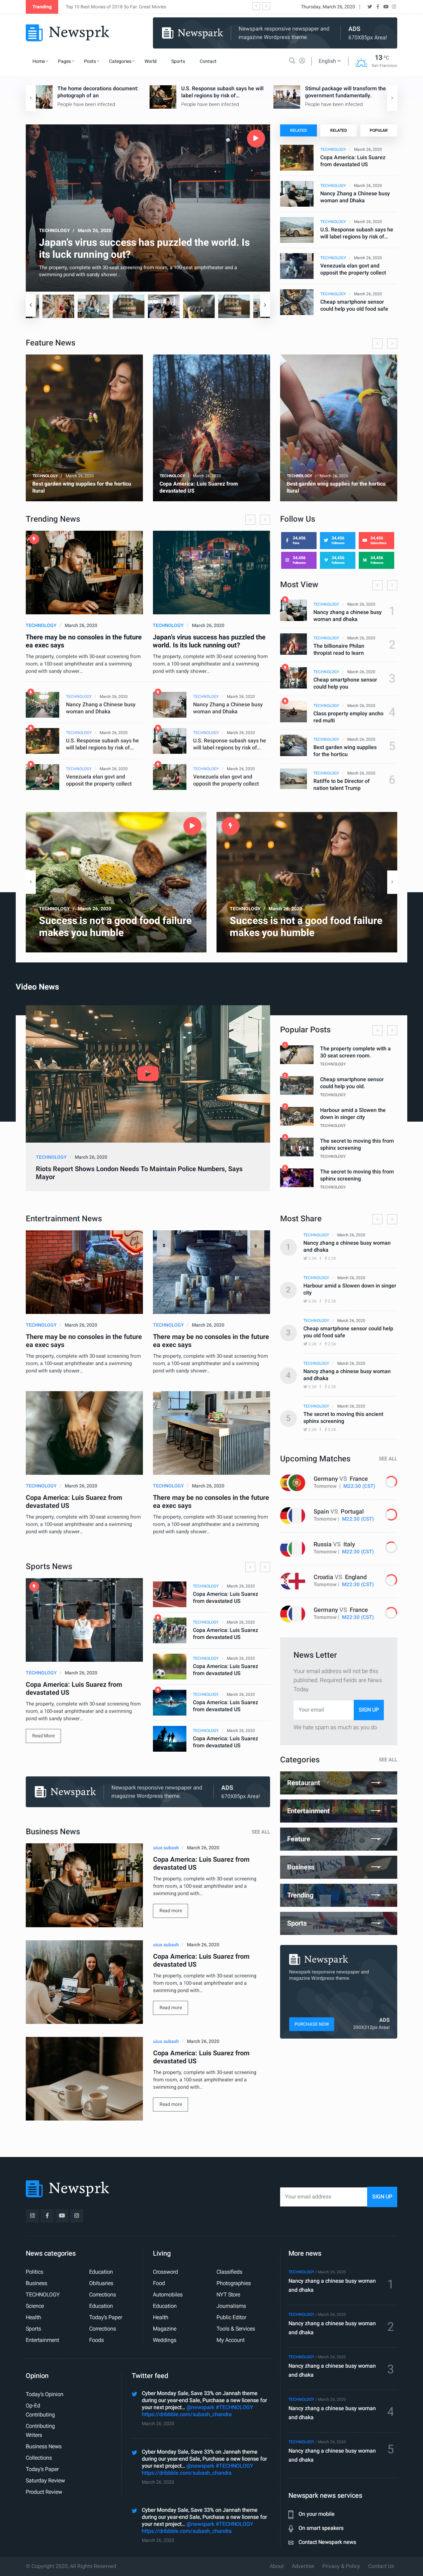Click Read More under Sports News article
This screenshot has height=2576, width=423.
pyautogui.click(x=43, y=1736)
